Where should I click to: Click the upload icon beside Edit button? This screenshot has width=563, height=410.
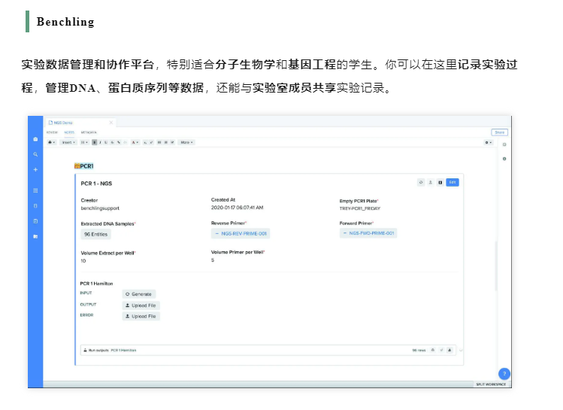click(x=431, y=183)
